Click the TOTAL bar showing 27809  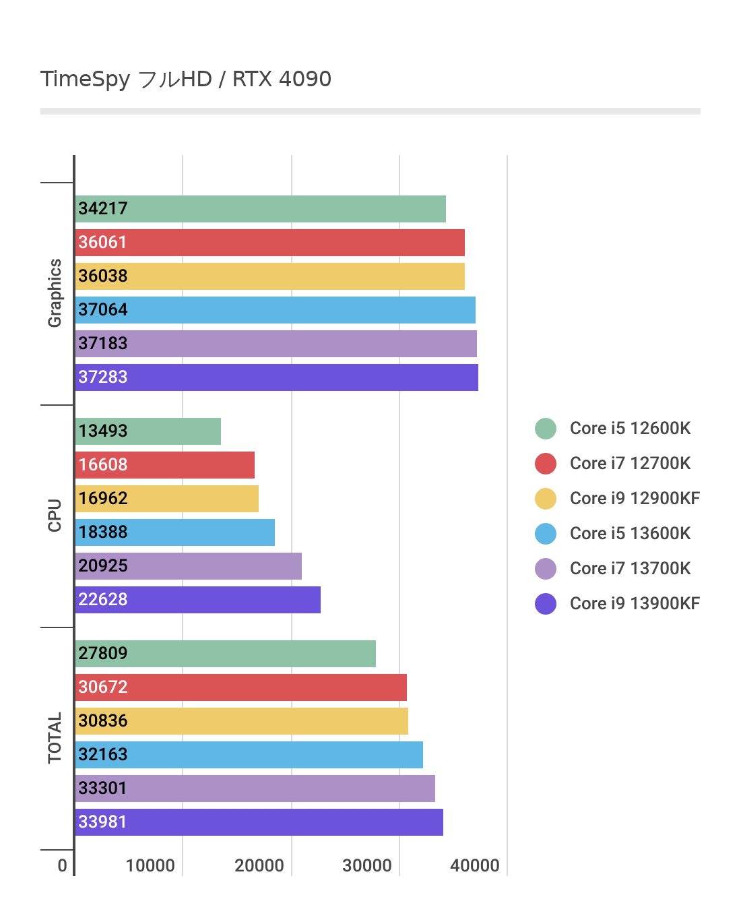tap(225, 654)
